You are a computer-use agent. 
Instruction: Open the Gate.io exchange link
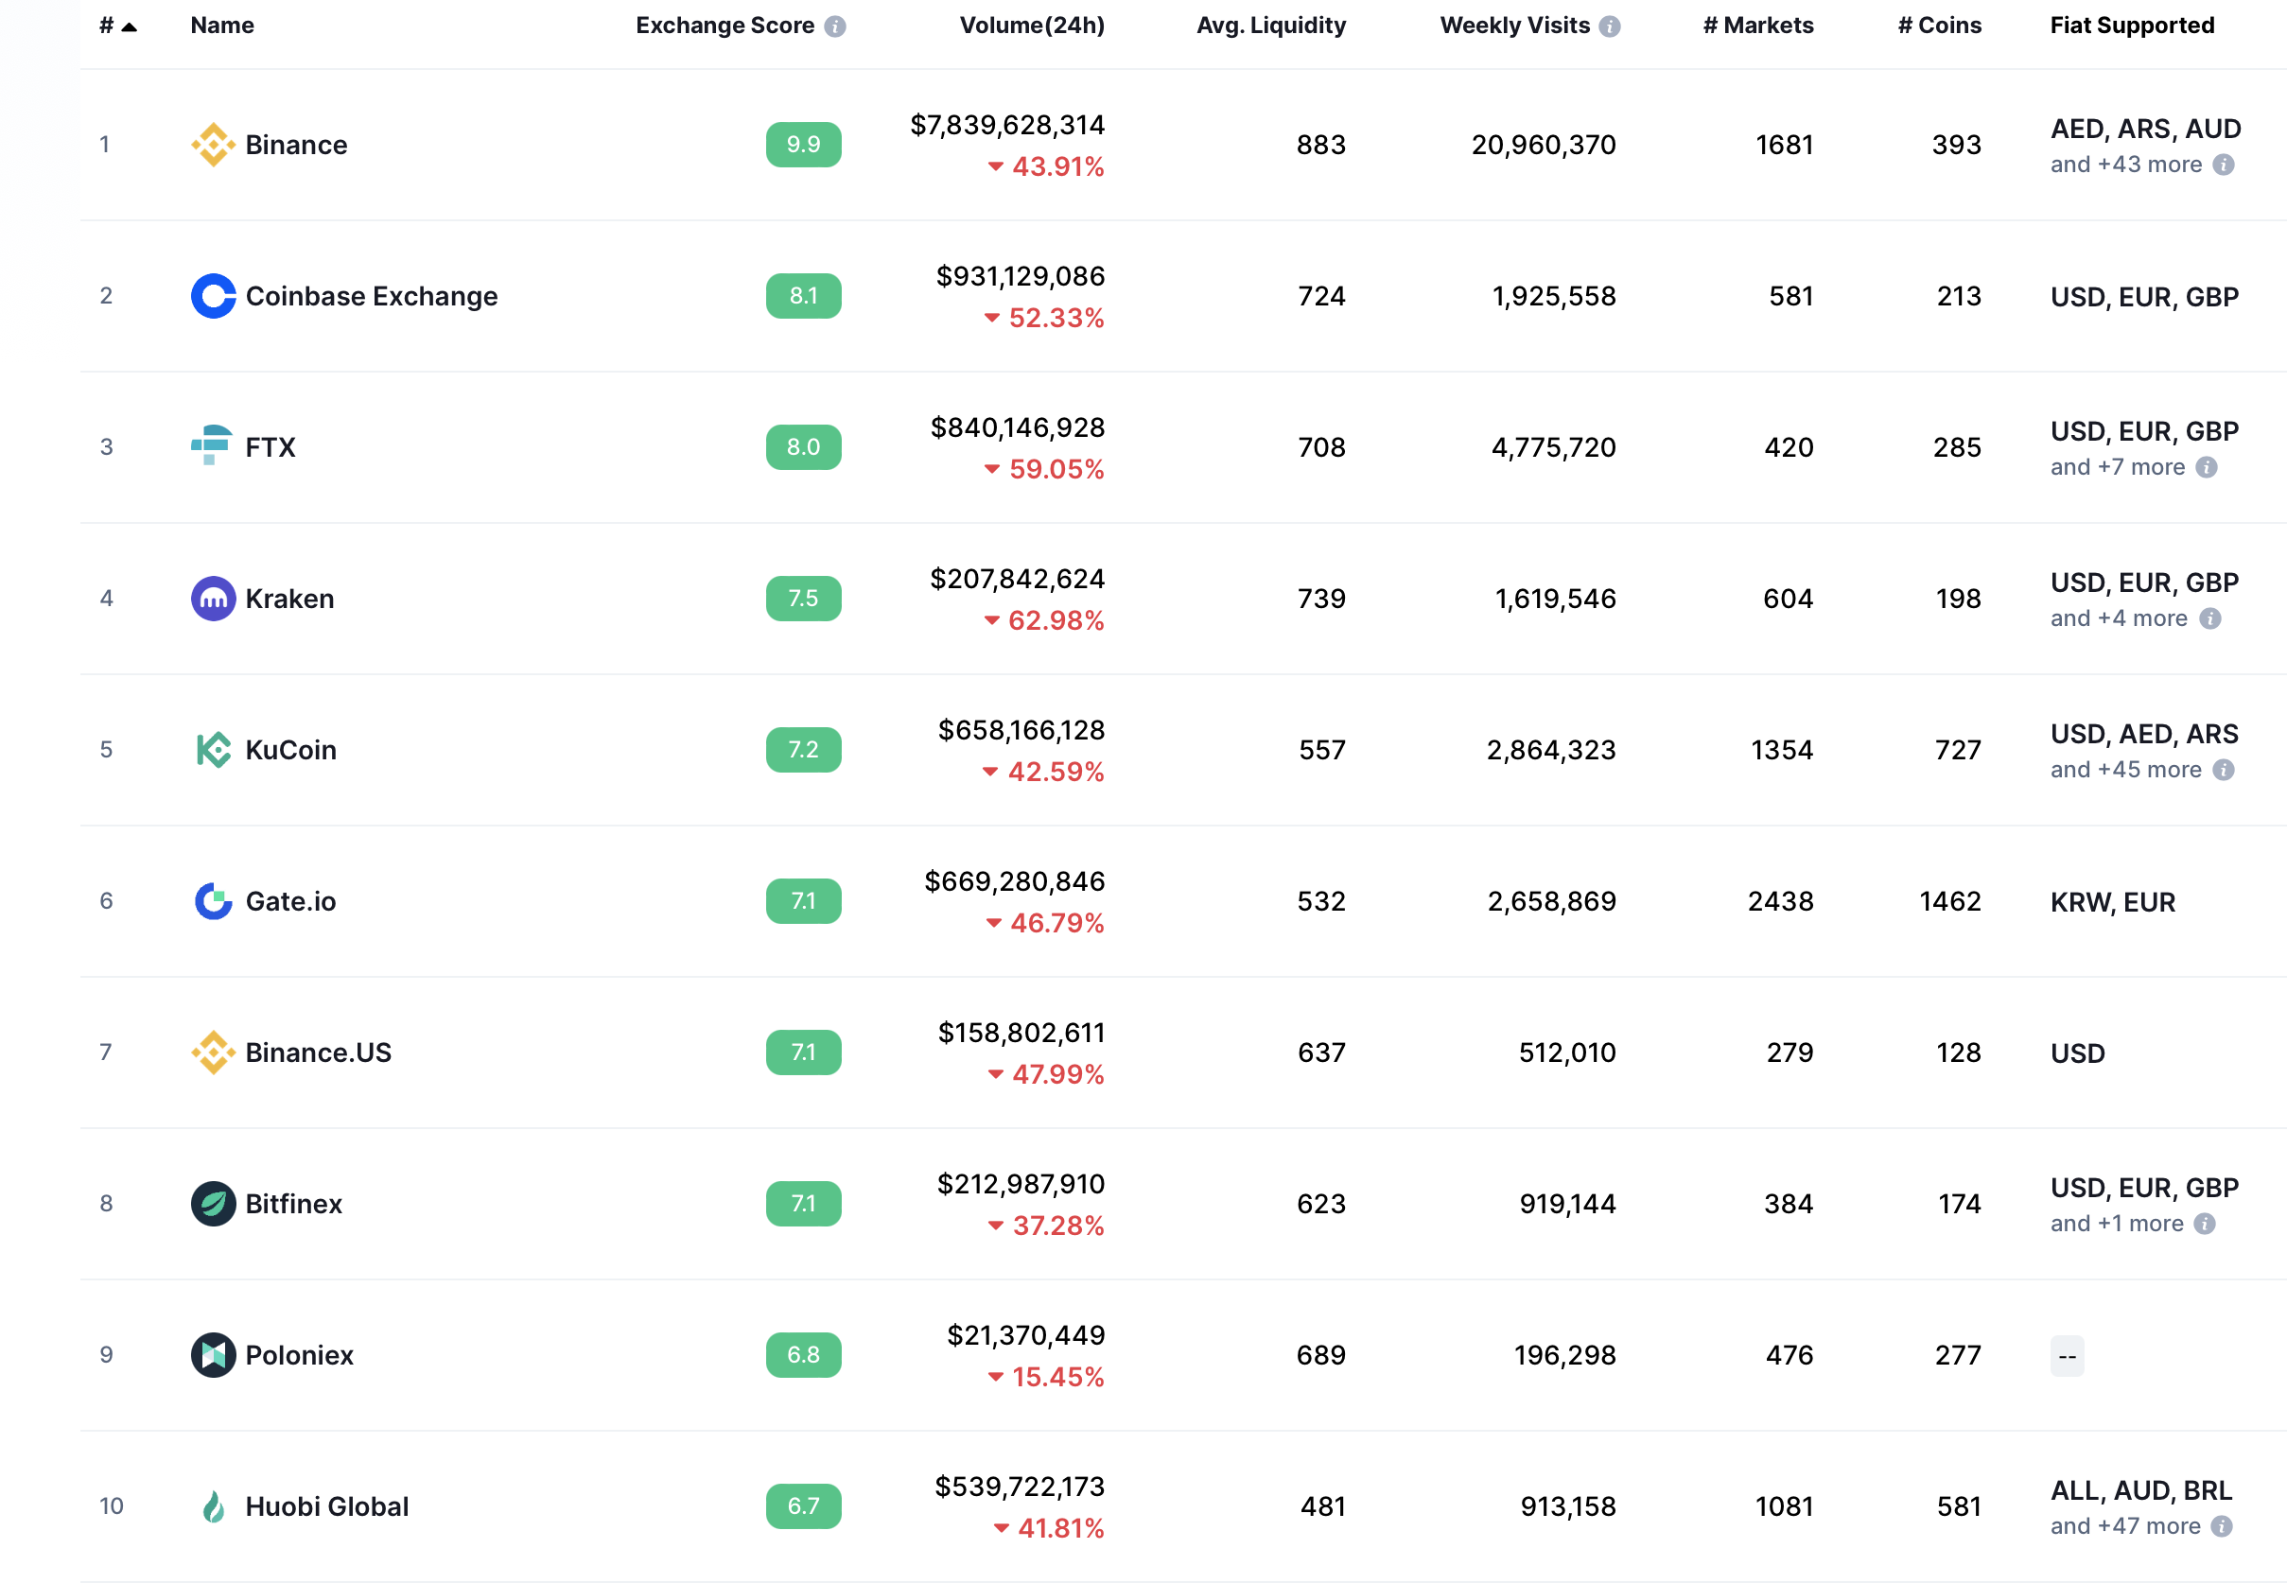coord(290,900)
